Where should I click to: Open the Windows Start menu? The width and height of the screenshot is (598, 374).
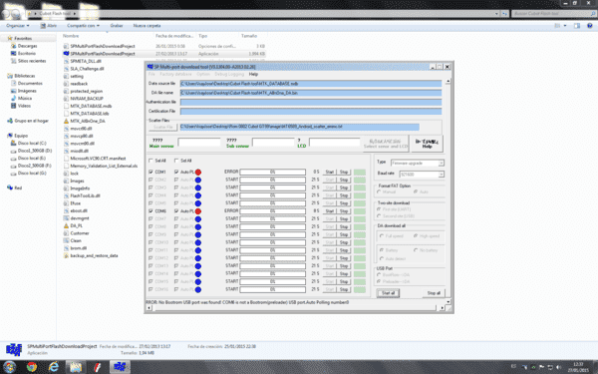9,367
